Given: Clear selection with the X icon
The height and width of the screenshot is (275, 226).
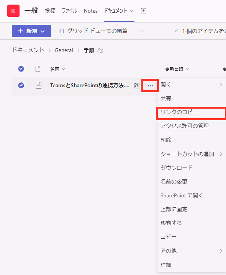Looking at the screenshot, I should coord(176,31).
